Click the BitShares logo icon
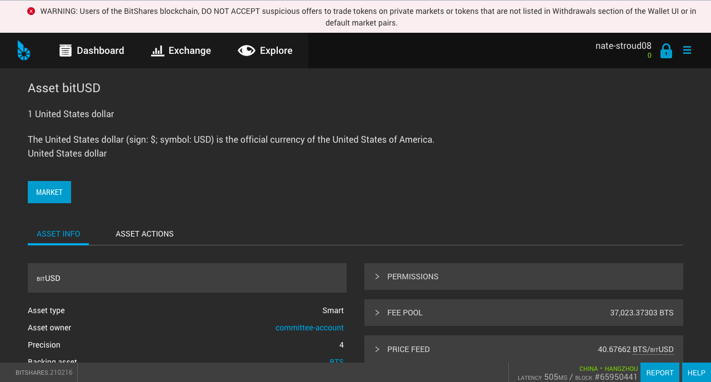Image resolution: width=711 pixels, height=382 pixels. (x=24, y=51)
